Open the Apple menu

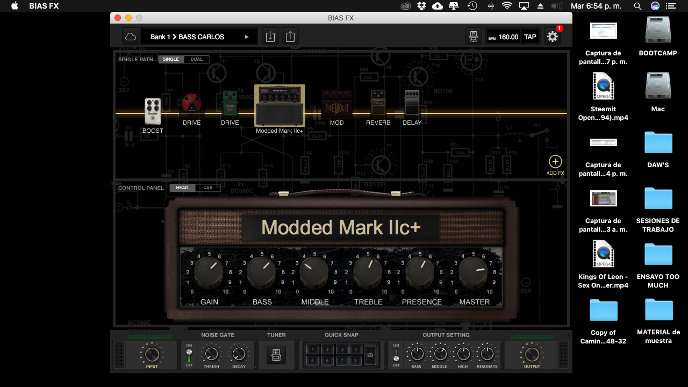pos(15,6)
